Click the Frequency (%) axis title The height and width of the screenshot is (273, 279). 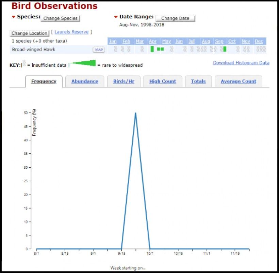(34, 122)
